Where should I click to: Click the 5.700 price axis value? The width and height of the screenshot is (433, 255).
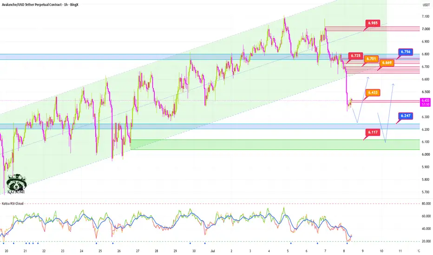point(426,192)
